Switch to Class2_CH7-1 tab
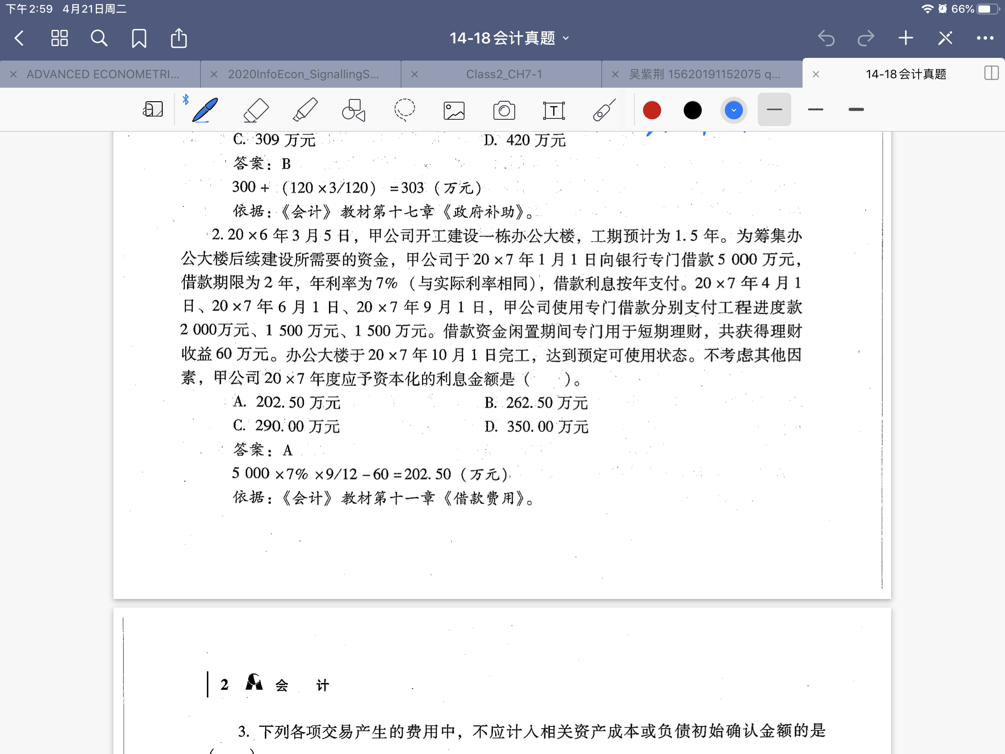Screen dimensions: 1005x754 pyautogui.click(x=504, y=74)
